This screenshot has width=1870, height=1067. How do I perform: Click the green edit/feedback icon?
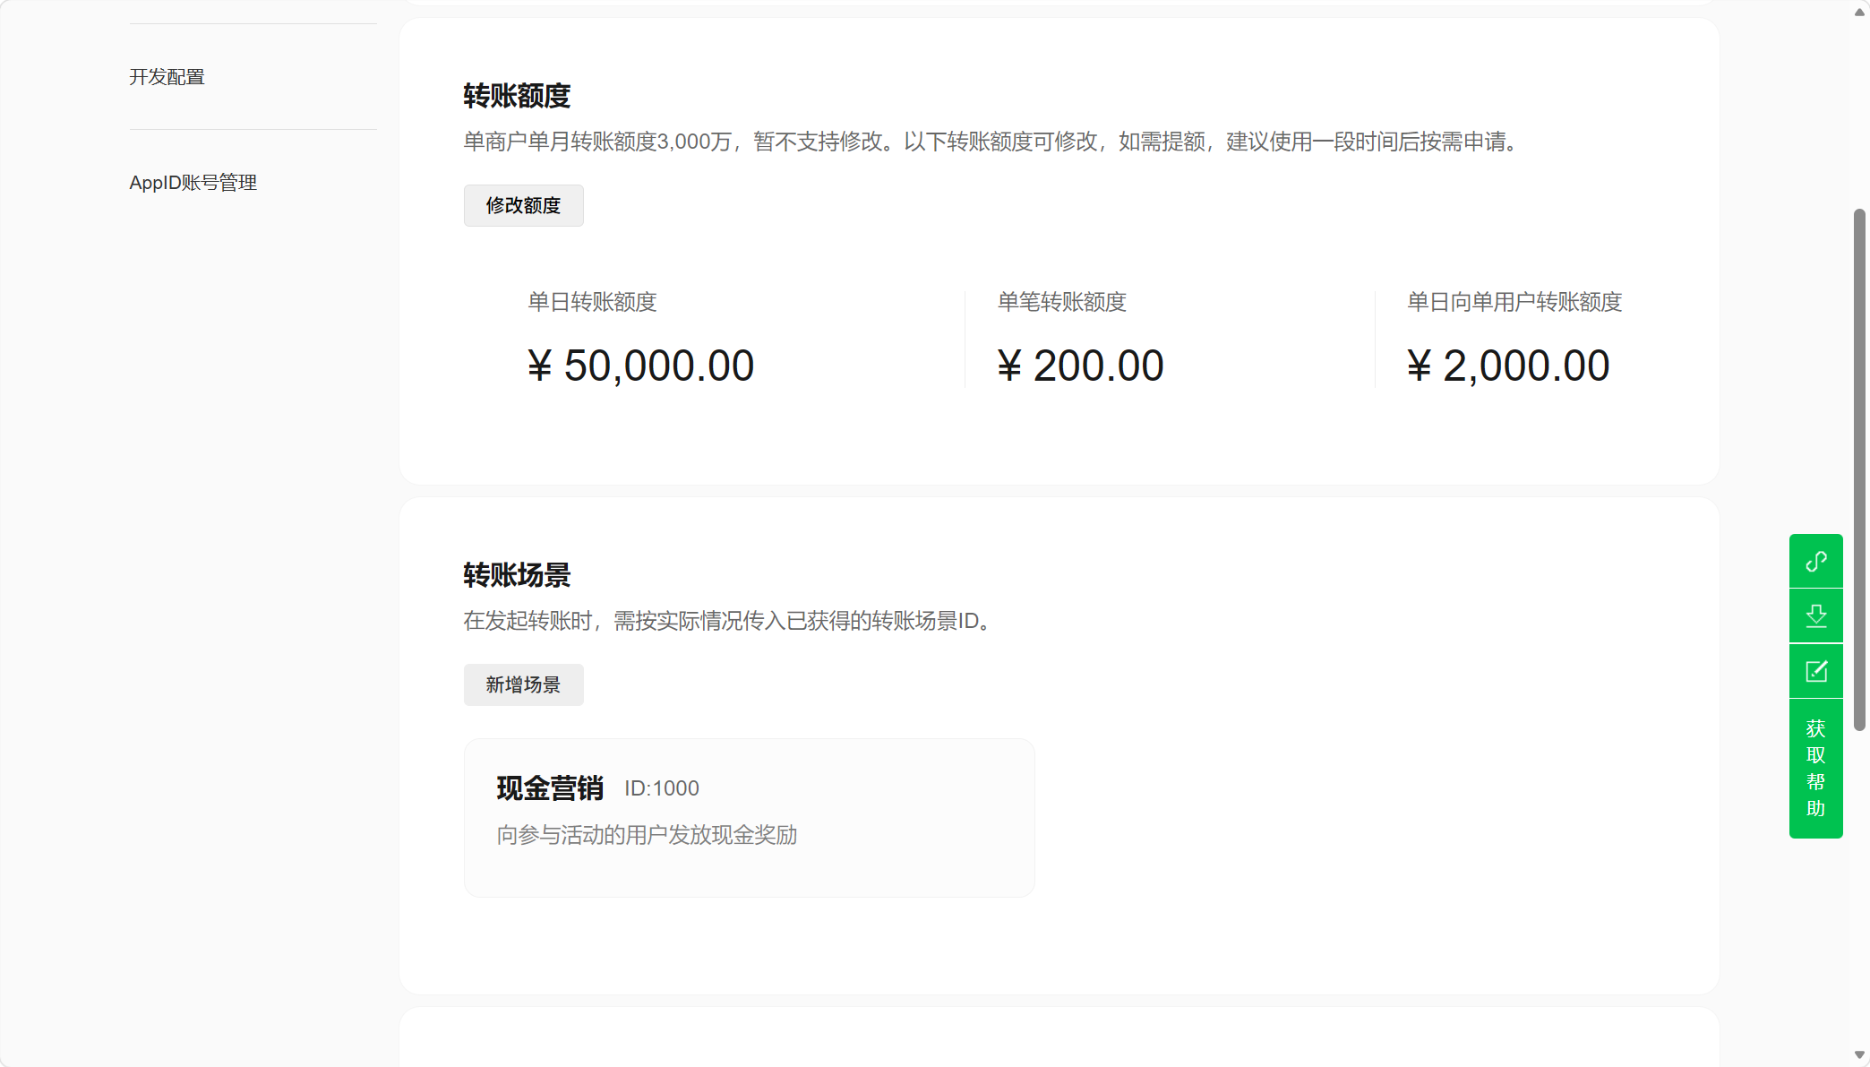[1815, 671]
